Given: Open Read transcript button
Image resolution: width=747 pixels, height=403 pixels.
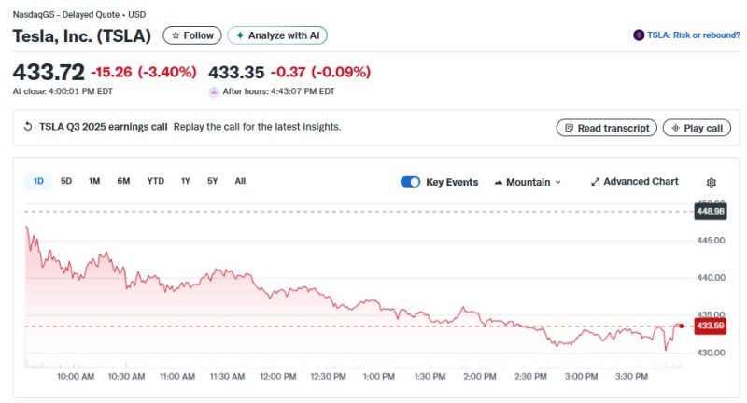Looking at the screenshot, I should pos(606,128).
